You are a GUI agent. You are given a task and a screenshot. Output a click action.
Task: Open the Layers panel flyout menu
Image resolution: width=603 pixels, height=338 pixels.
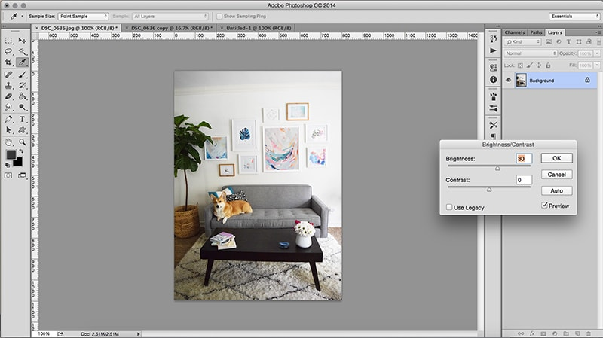tap(598, 32)
